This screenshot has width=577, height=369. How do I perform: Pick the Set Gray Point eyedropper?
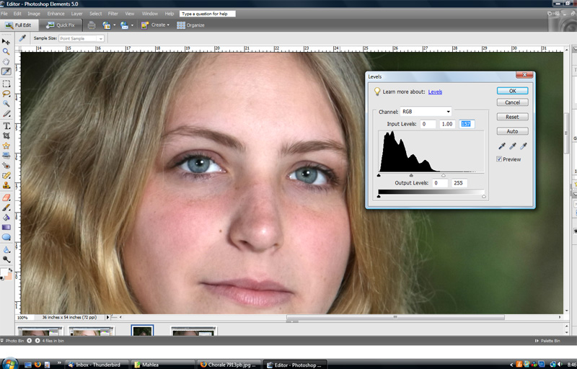pos(512,146)
